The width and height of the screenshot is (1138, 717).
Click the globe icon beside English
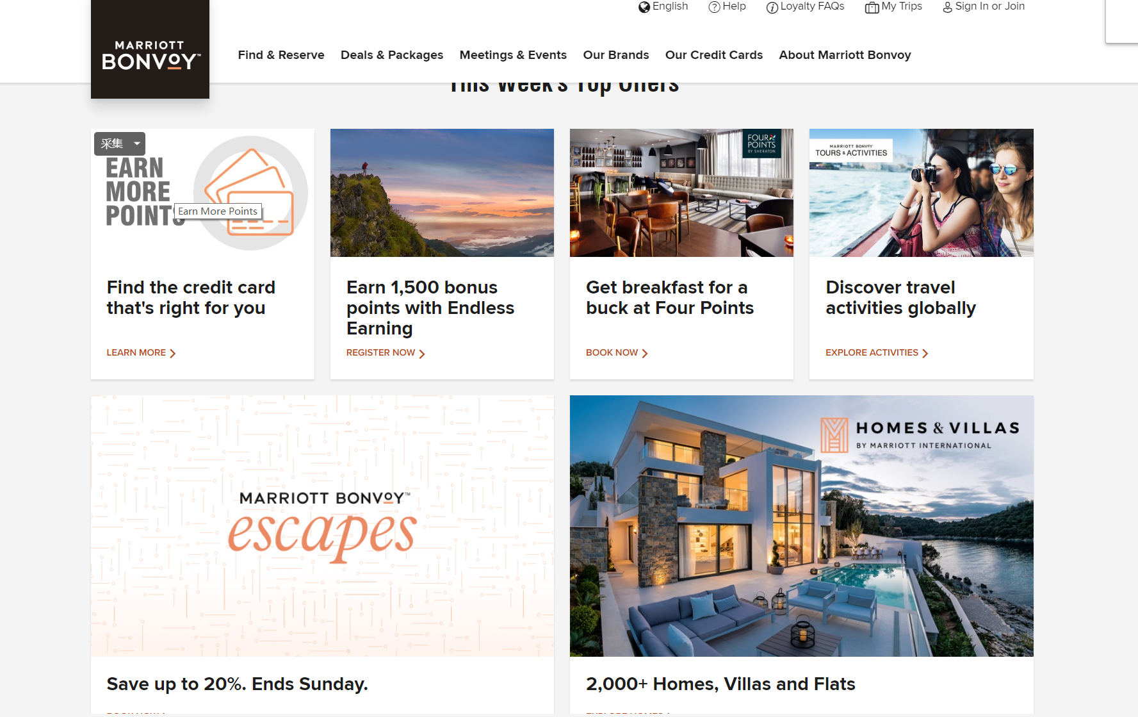(x=644, y=7)
